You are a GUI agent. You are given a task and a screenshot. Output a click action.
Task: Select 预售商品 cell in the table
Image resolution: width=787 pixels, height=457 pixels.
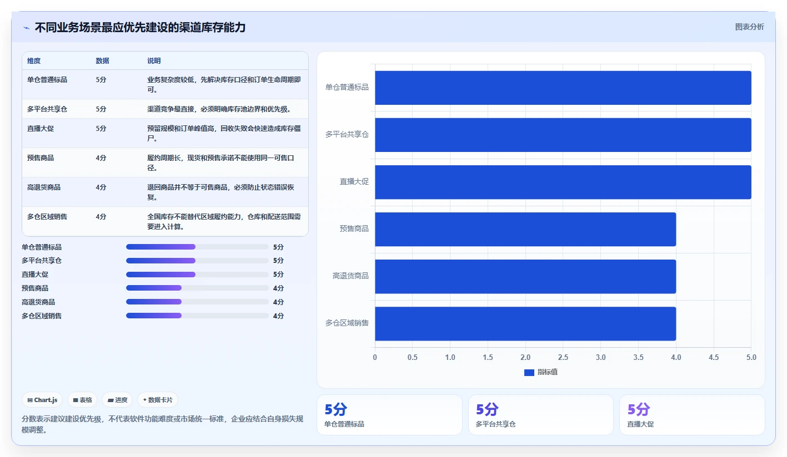[41, 158]
